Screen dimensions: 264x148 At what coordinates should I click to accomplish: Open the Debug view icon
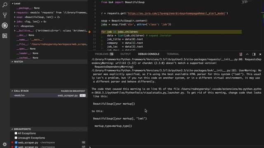(5, 25)
